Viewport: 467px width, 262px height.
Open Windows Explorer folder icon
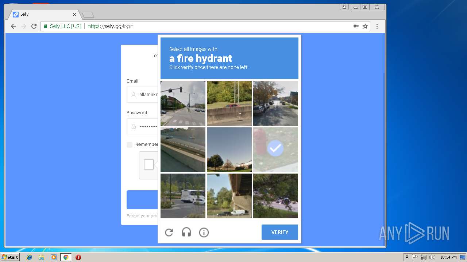(41, 257)
